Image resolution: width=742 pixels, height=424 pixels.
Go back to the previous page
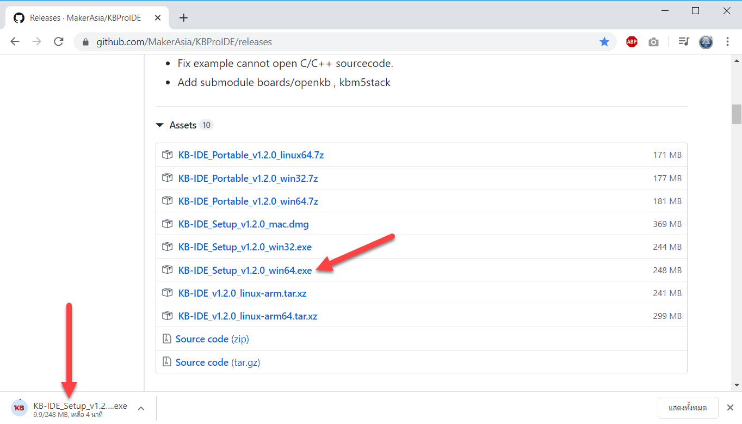pyautogui.click(x=15, y=42)
